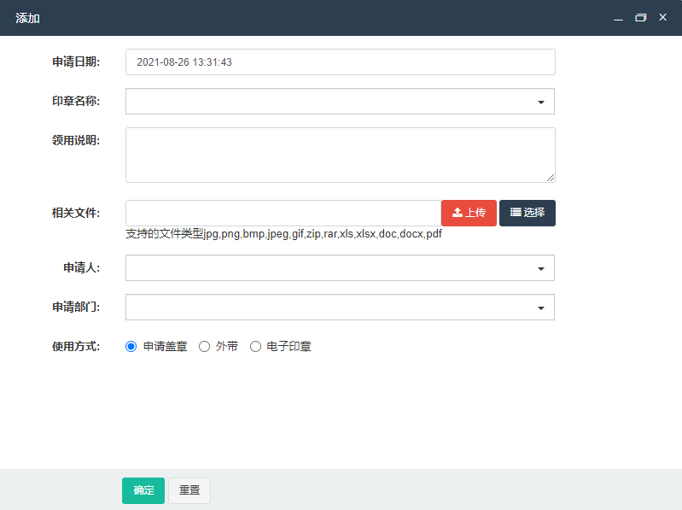Close the 添加 dialog
The width and height of the screenshot is (682, 510).
[x=663, y=17]
